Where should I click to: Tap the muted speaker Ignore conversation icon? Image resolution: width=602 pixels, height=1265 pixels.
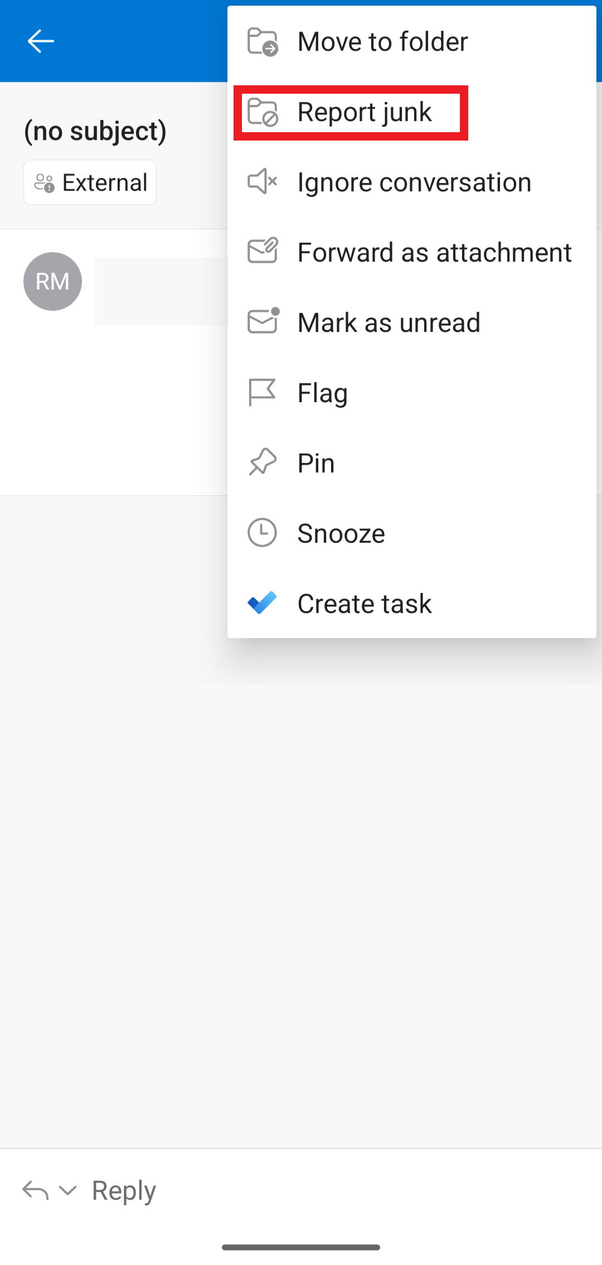coord(263,182)
